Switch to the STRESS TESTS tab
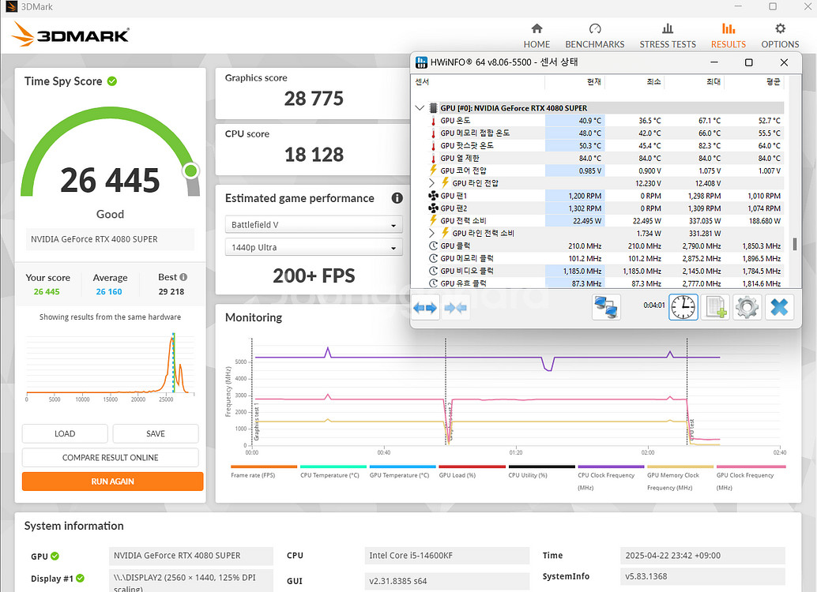Viewport: 817px width, 592px height. point(668,36)
